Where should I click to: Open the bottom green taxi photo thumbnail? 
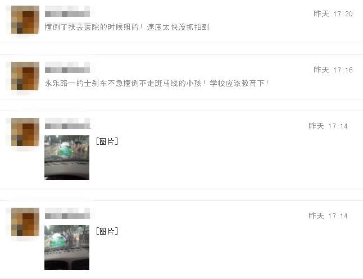click(67, 248)
